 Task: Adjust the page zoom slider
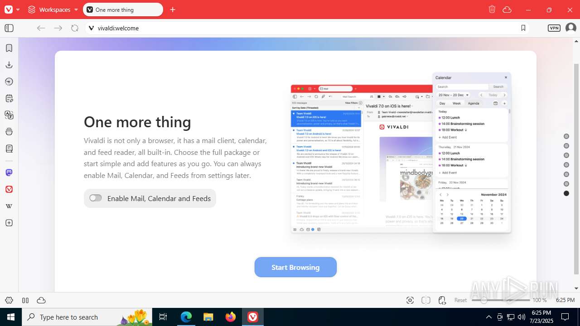[x=501, y=300]
